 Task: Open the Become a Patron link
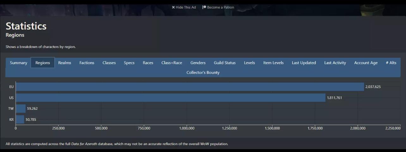218,7
